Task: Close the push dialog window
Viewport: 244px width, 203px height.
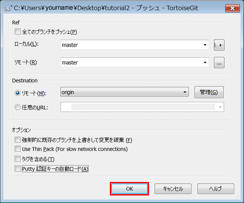Action: pos(232,8)
